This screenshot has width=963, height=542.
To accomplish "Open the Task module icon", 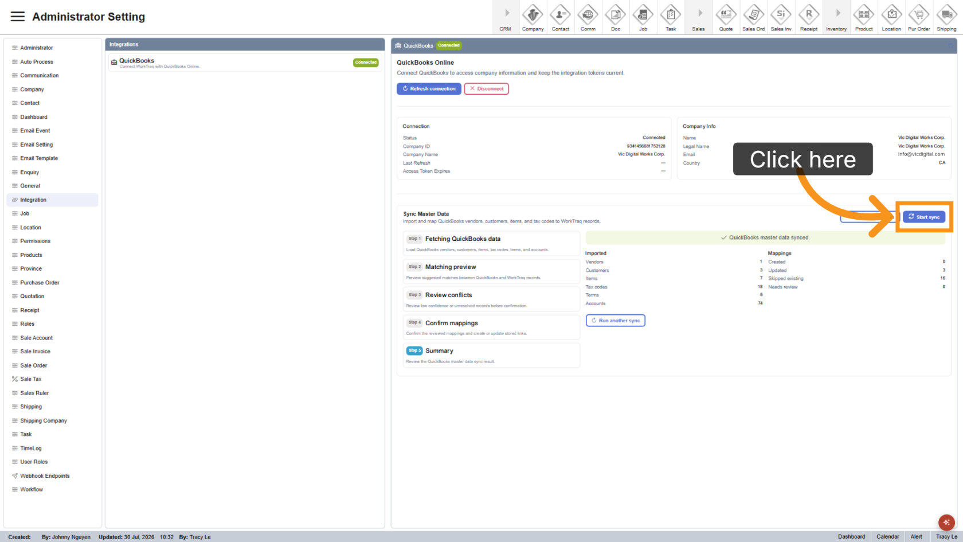I will click(670, 17).
